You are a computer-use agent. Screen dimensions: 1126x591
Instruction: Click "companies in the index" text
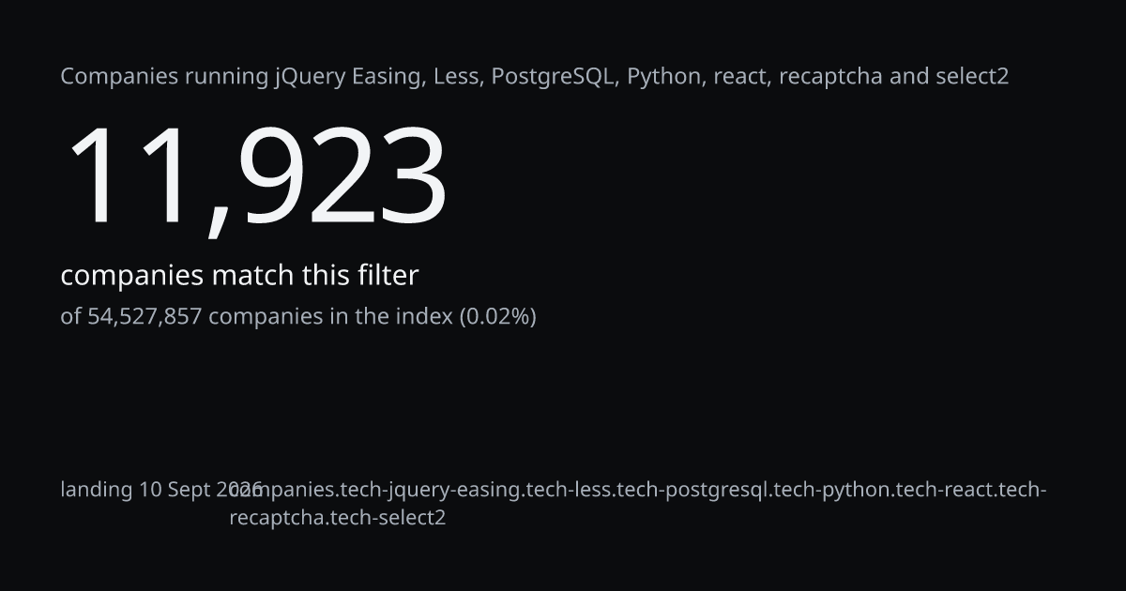[330, 316]
